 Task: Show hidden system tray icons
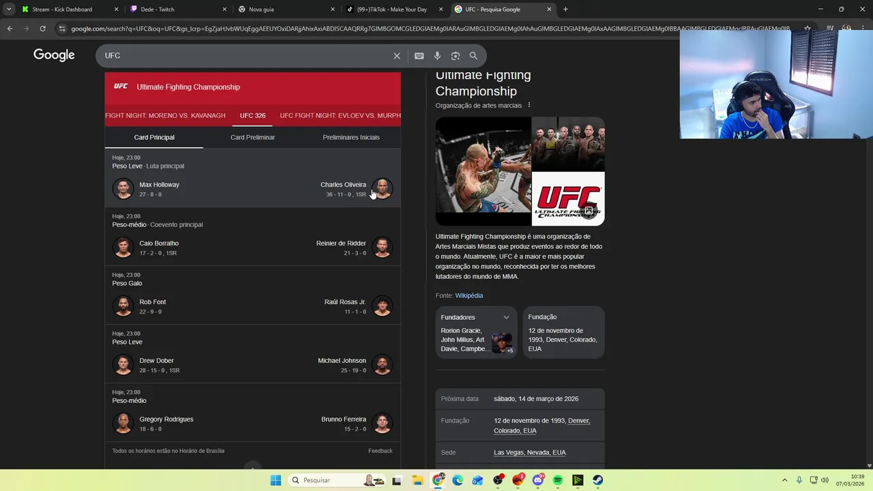point(784,480)
